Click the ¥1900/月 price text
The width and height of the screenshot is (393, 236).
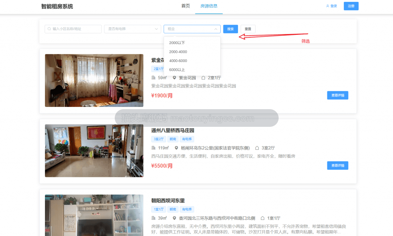point(162,96)
